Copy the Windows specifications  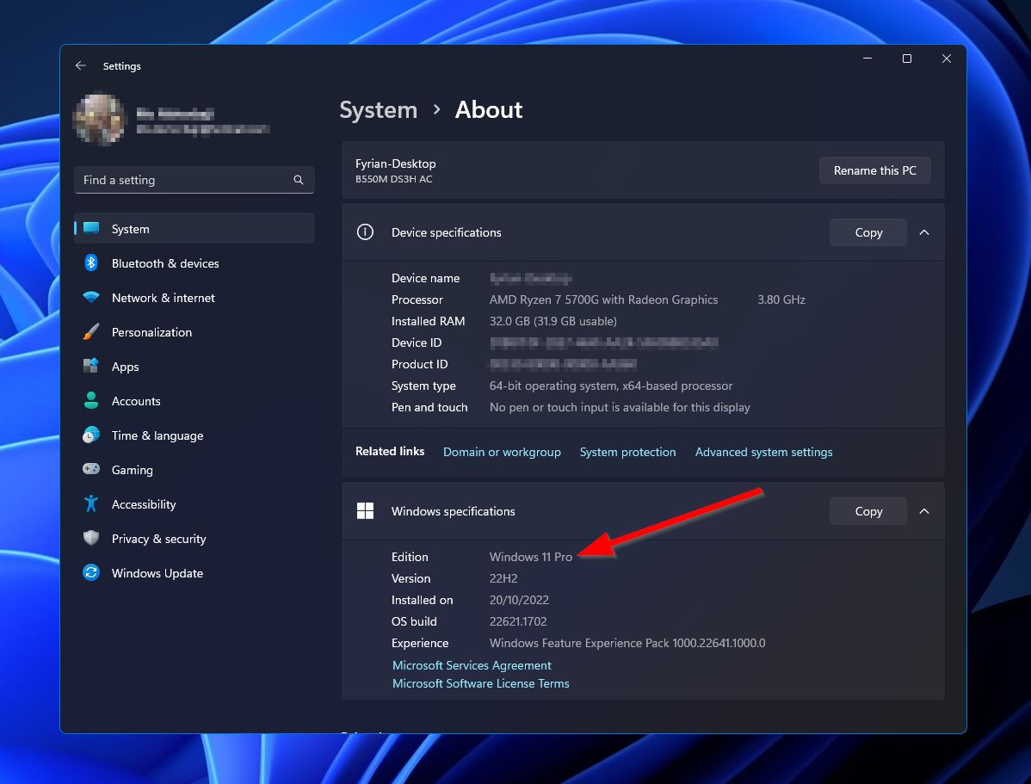pos(867,511)
